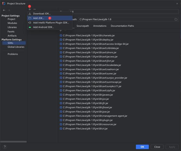Viewport: 181px width, 151px height.
Task: Click the add classpath plus icon
Action: click(x=61, y=31)
